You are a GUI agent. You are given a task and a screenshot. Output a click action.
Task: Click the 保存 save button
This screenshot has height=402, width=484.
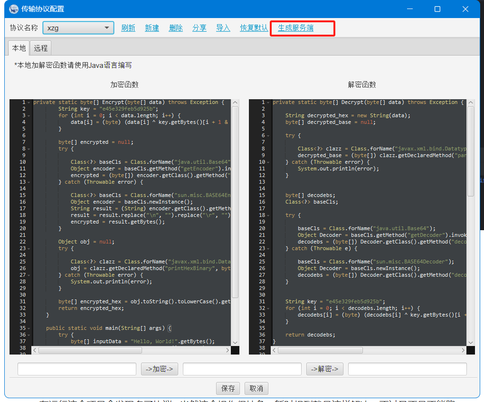[228, 388]
